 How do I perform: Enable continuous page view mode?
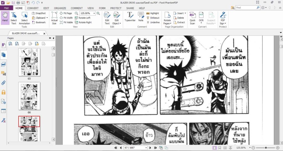click(220, 148)
